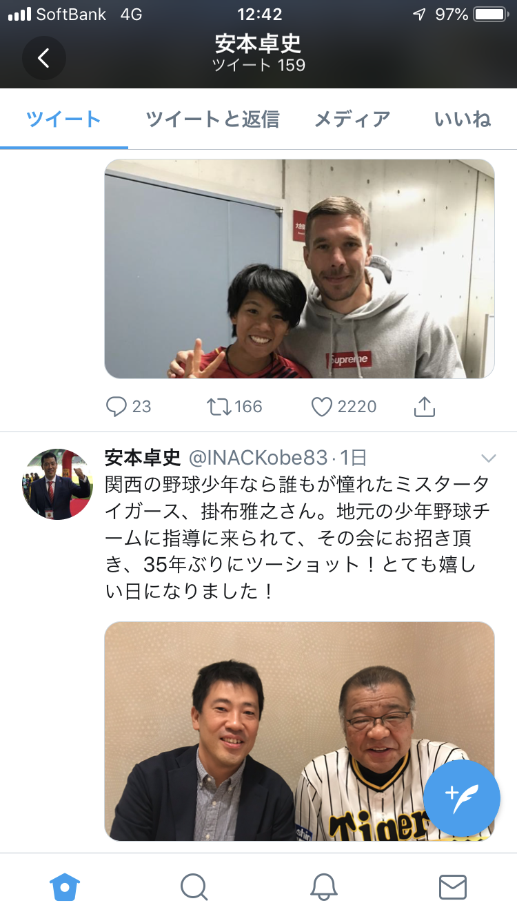Tap the 安本卓史 author name in tweet

point(143,458)
